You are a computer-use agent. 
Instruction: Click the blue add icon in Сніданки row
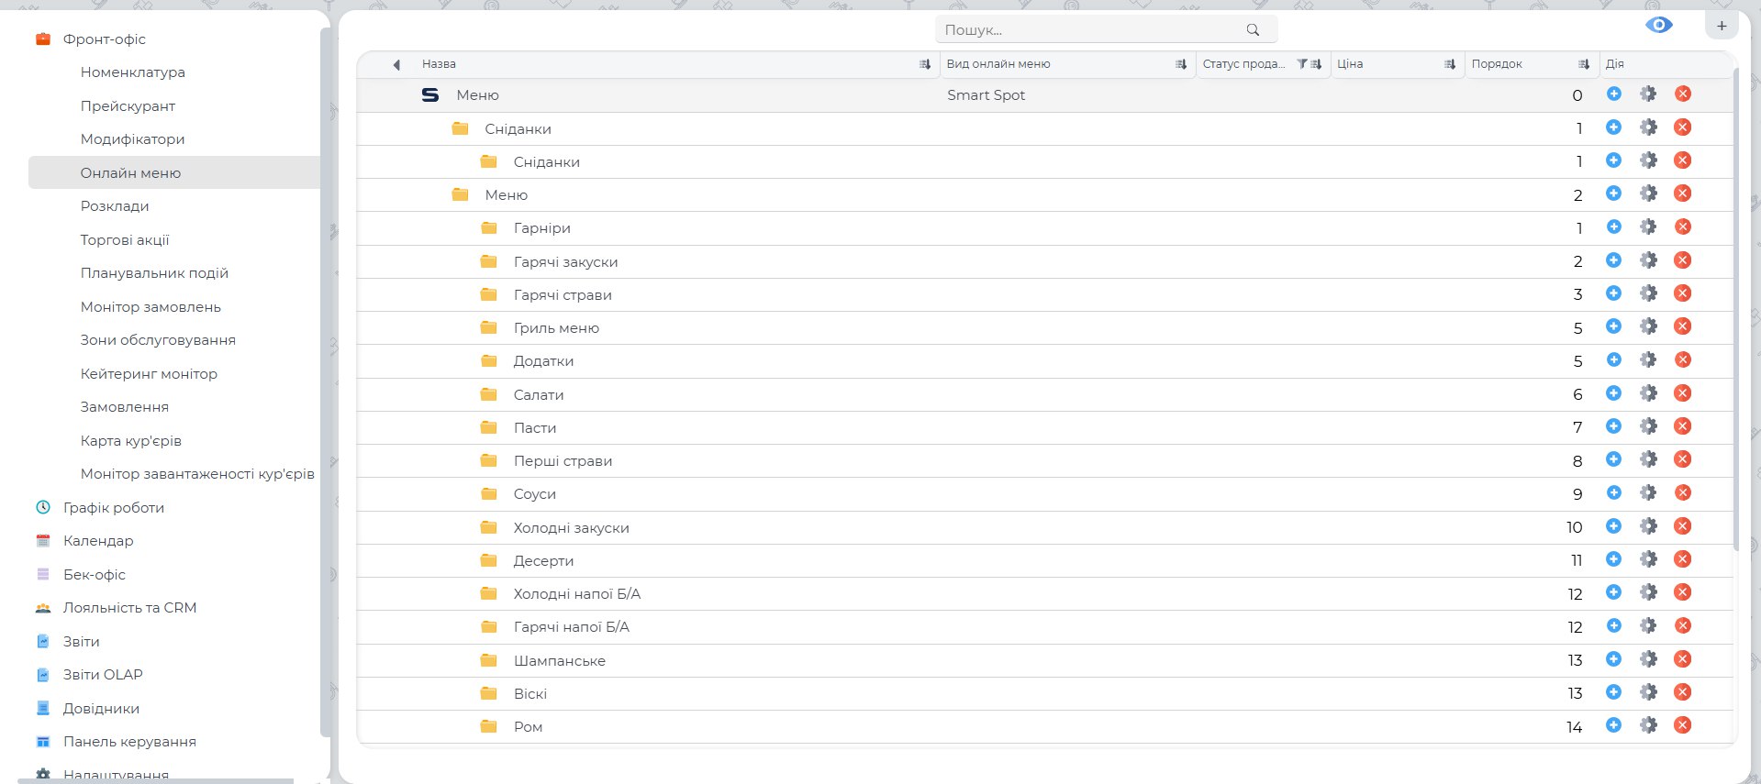coord(1613,127)
